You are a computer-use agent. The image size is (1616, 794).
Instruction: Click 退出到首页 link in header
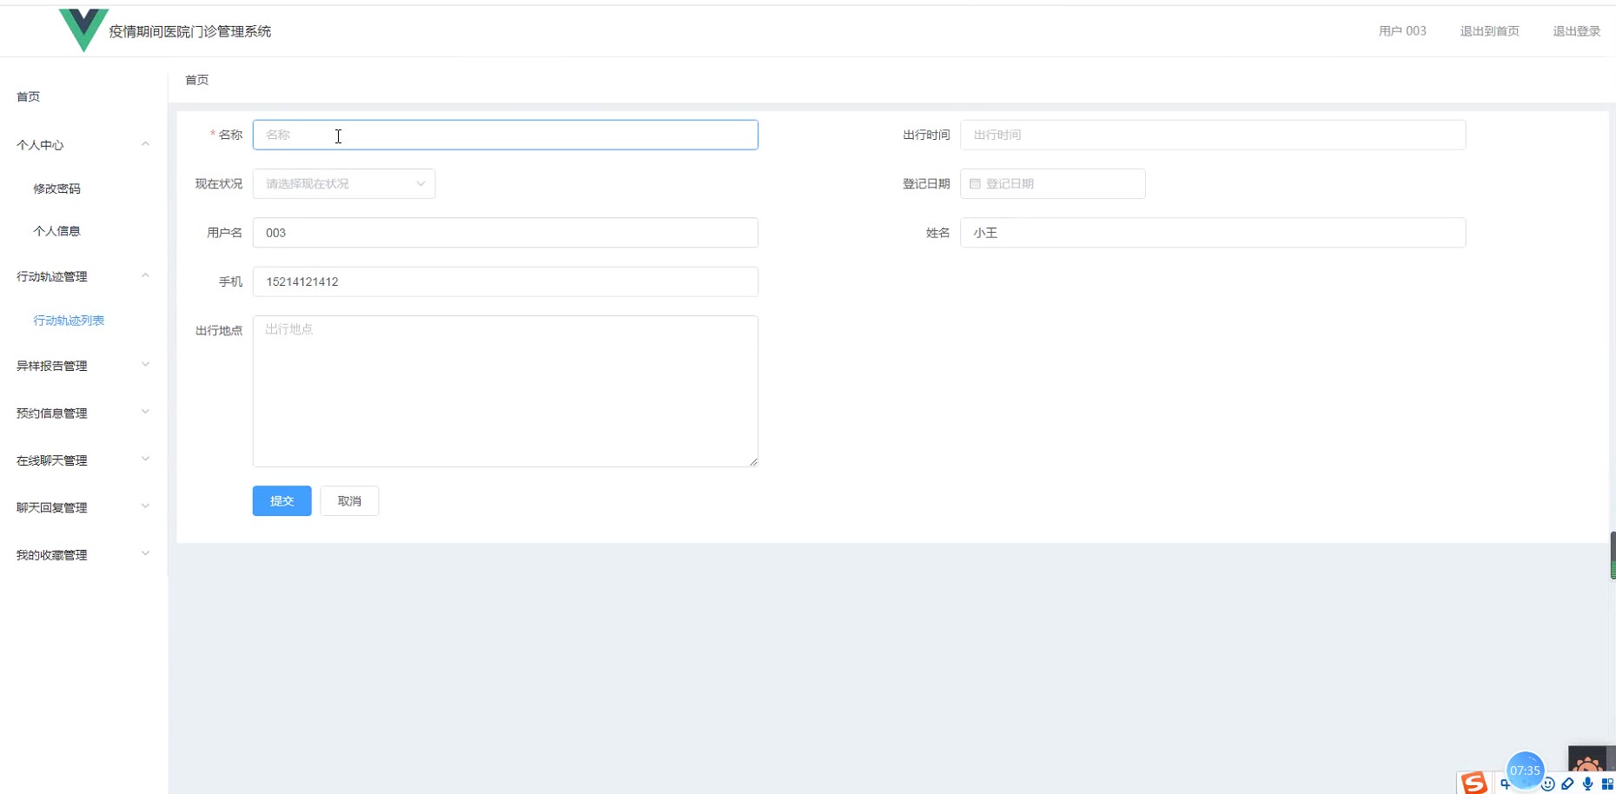click(x=1489, y=31)
